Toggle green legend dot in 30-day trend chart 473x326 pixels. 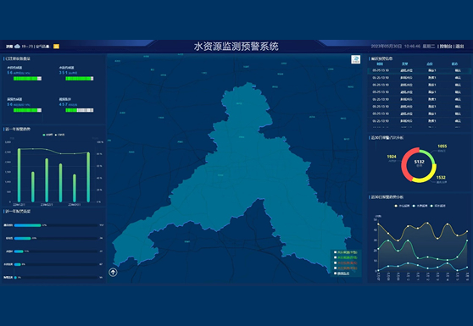[431, 206]
